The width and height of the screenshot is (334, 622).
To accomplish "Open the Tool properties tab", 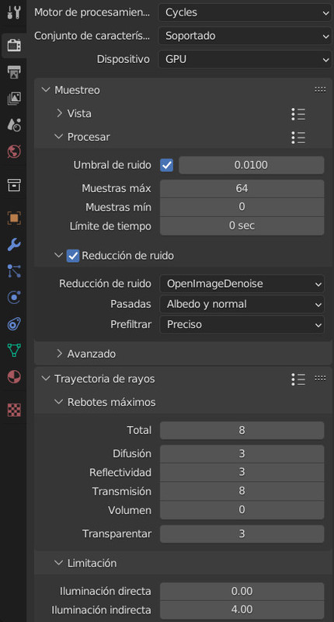I will pyautogui.click(x=14, y=12).
